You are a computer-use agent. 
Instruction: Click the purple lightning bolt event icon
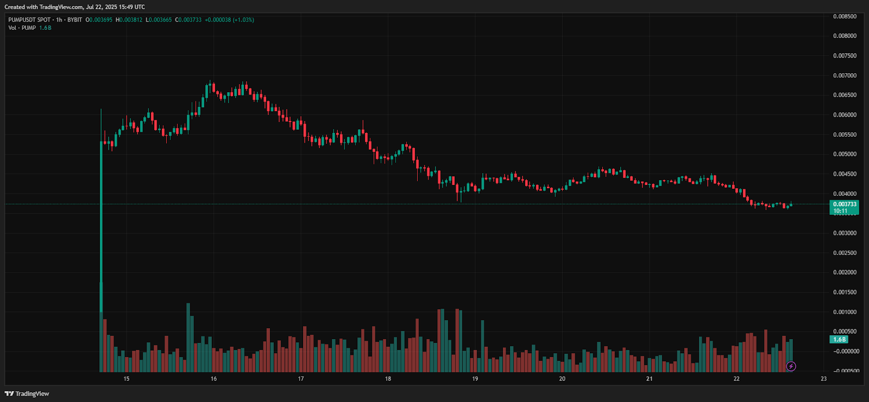point(791,367)
